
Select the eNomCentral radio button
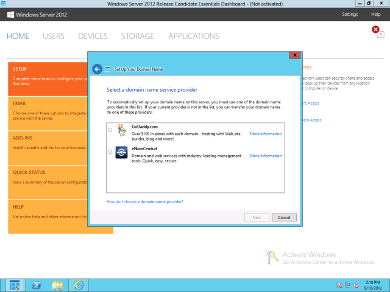(110, 151)
